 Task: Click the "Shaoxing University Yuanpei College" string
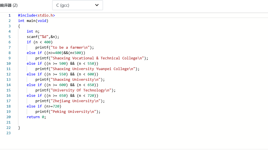click(93, 69)
